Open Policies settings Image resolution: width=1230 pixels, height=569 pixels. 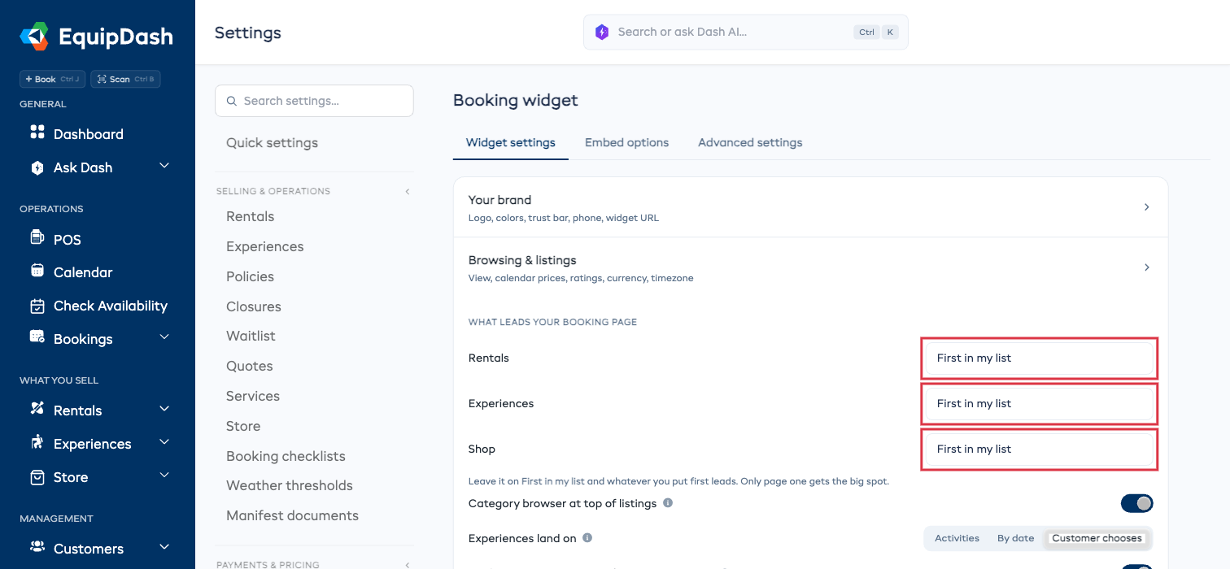(250, 276)
